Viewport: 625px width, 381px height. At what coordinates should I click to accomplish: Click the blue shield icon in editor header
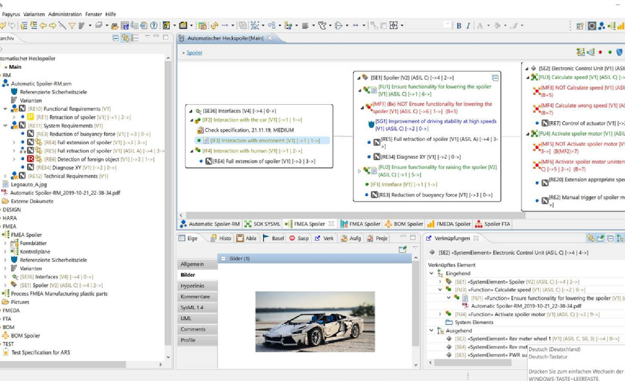pyautogui.click(x=619, y=52)
